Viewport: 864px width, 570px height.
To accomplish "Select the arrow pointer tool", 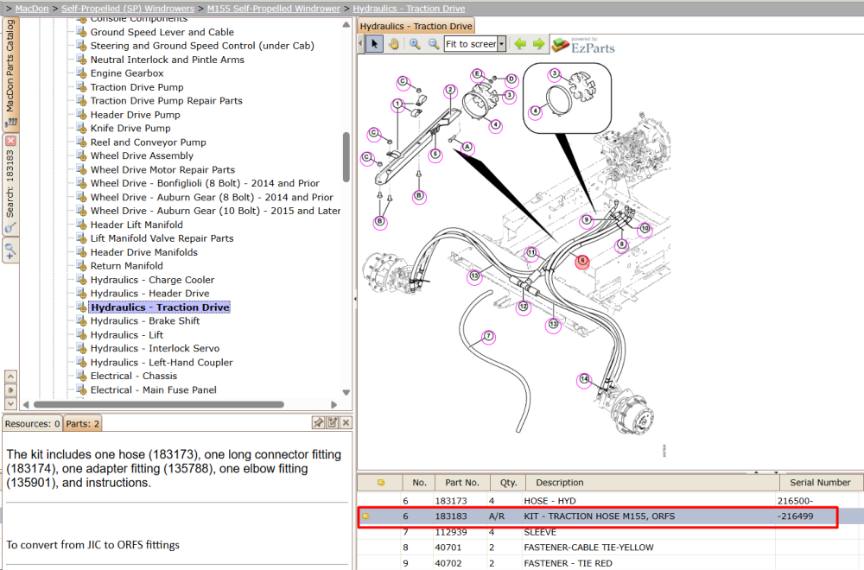I will [x=374, y=44].
